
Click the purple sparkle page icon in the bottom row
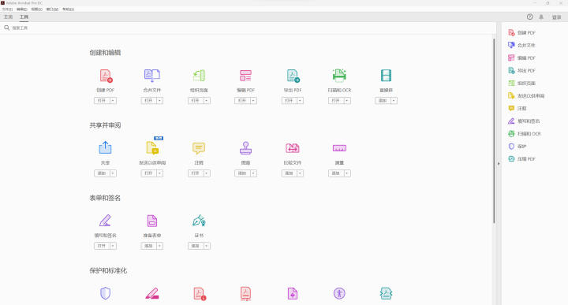(x=293, y=293)
